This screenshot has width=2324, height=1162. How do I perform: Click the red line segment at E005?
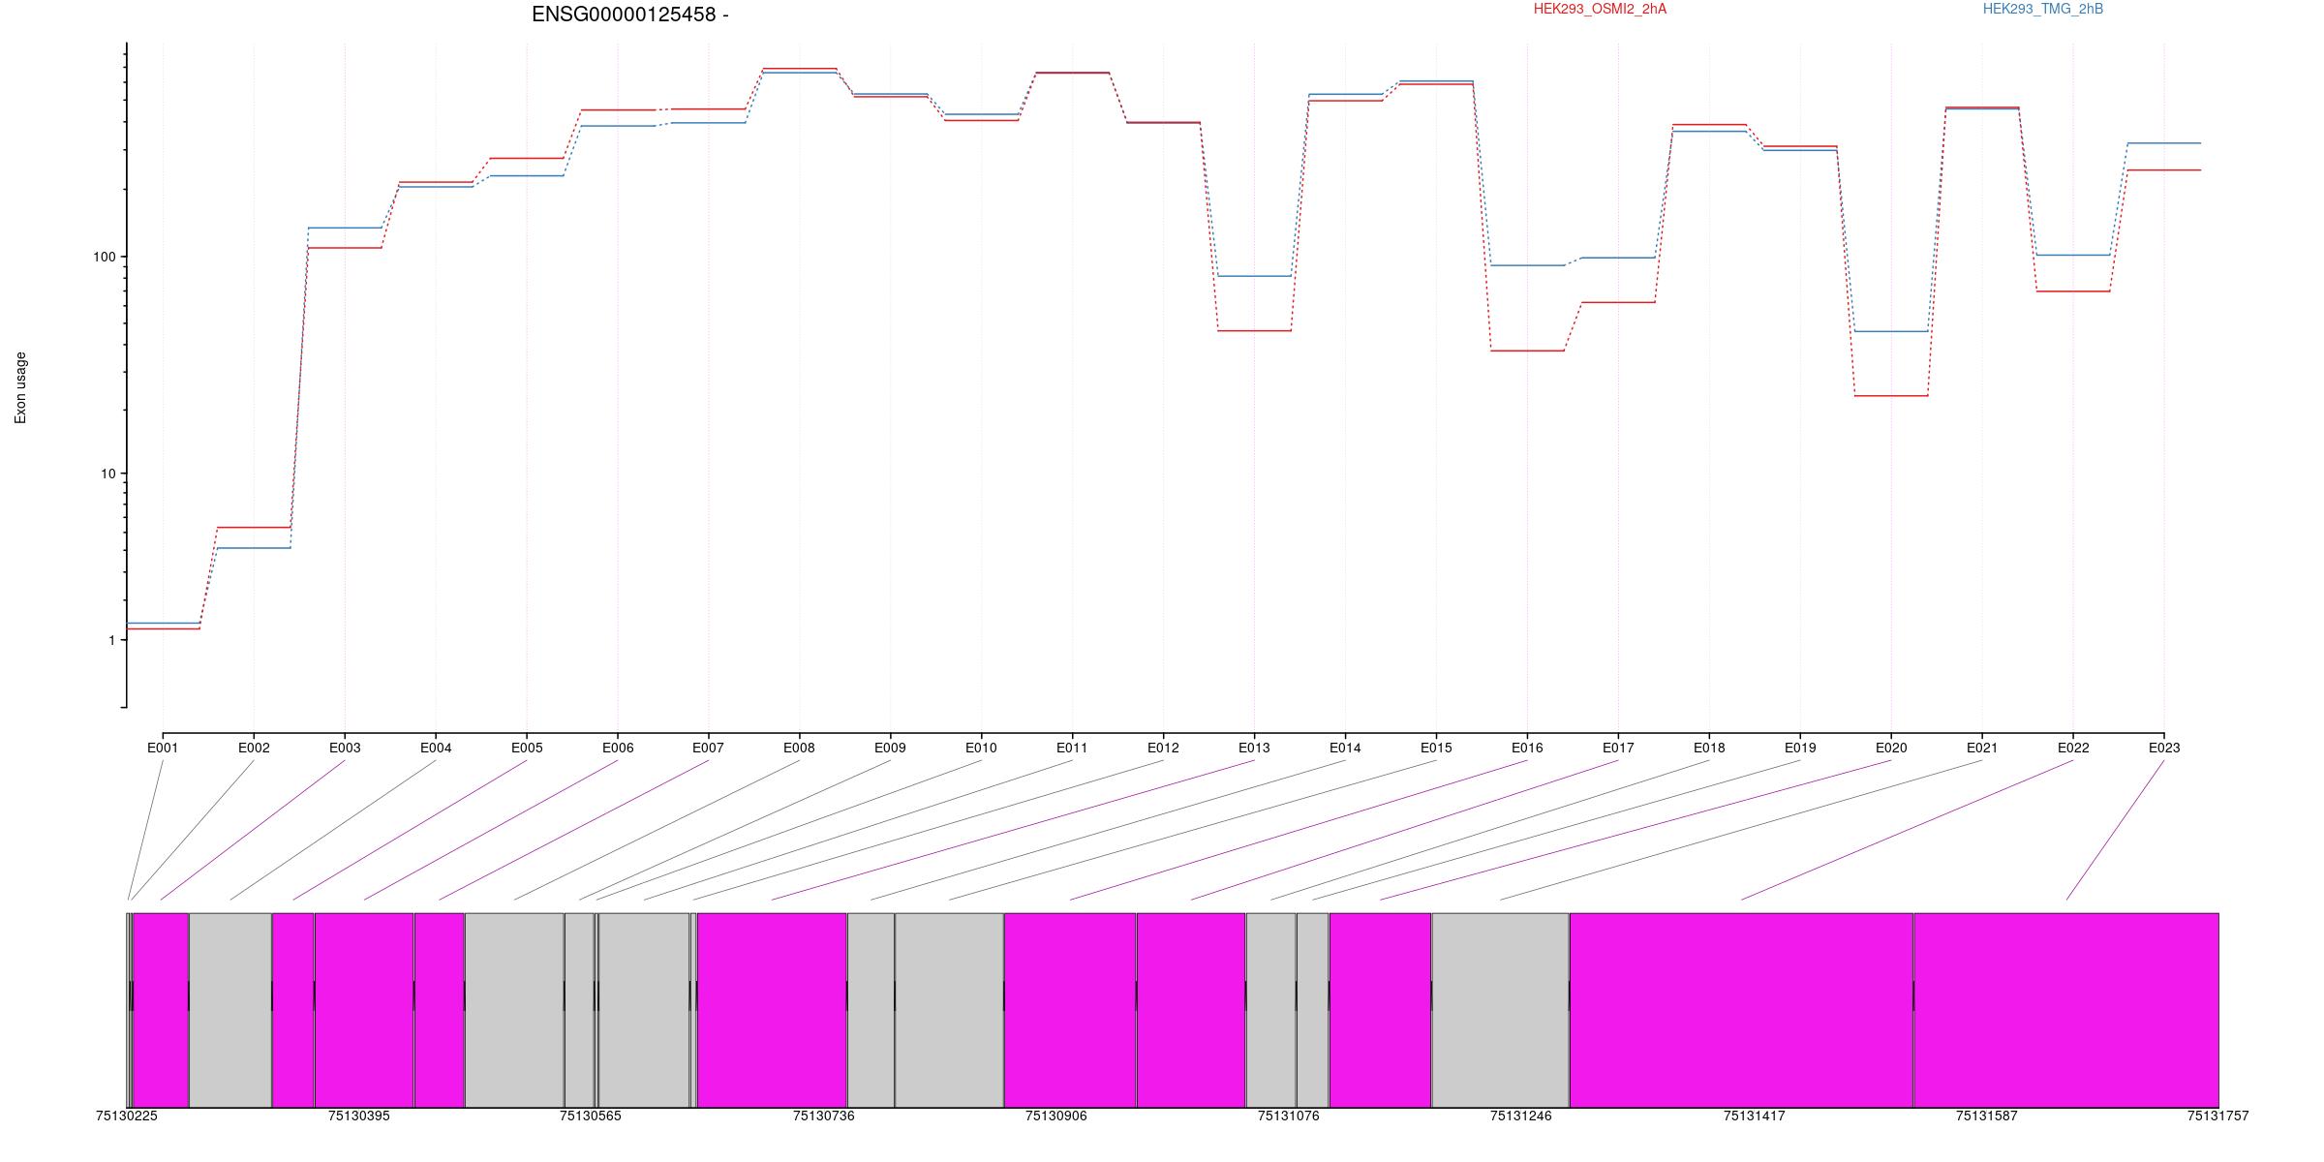click(527, 158)
